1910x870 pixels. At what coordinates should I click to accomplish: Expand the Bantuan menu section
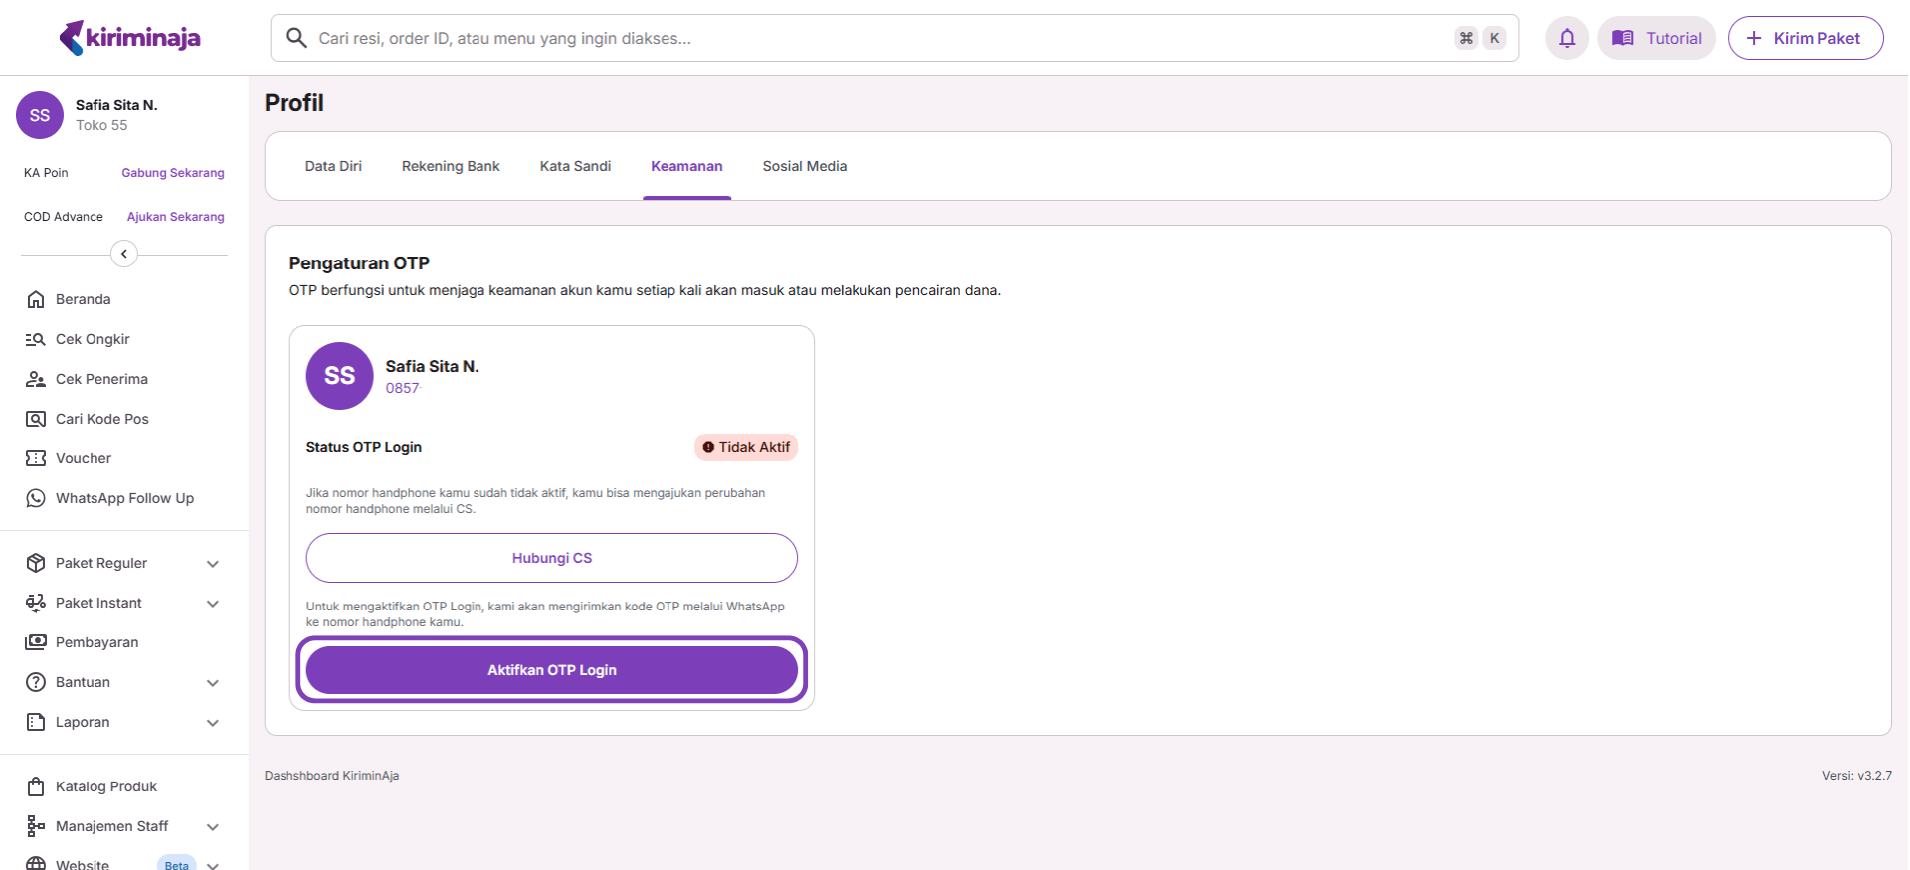(x=212, y=683)
